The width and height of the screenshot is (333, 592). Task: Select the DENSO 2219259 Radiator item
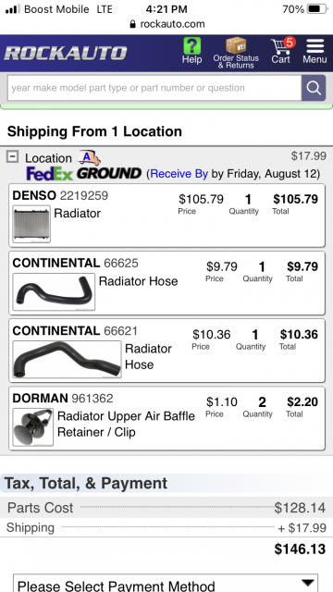(166, 216)
